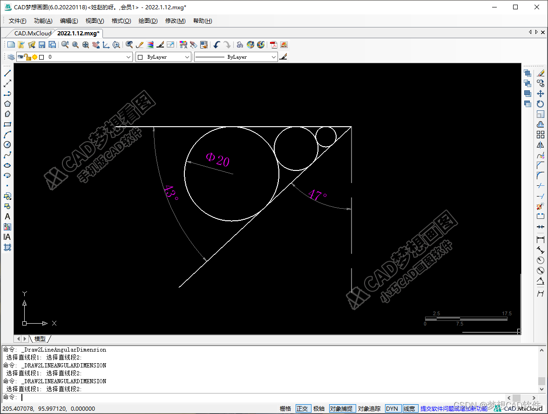Screen dimensions: 548x414
Task: Close the current document tab with X
Action: click(x=543, y=32)
